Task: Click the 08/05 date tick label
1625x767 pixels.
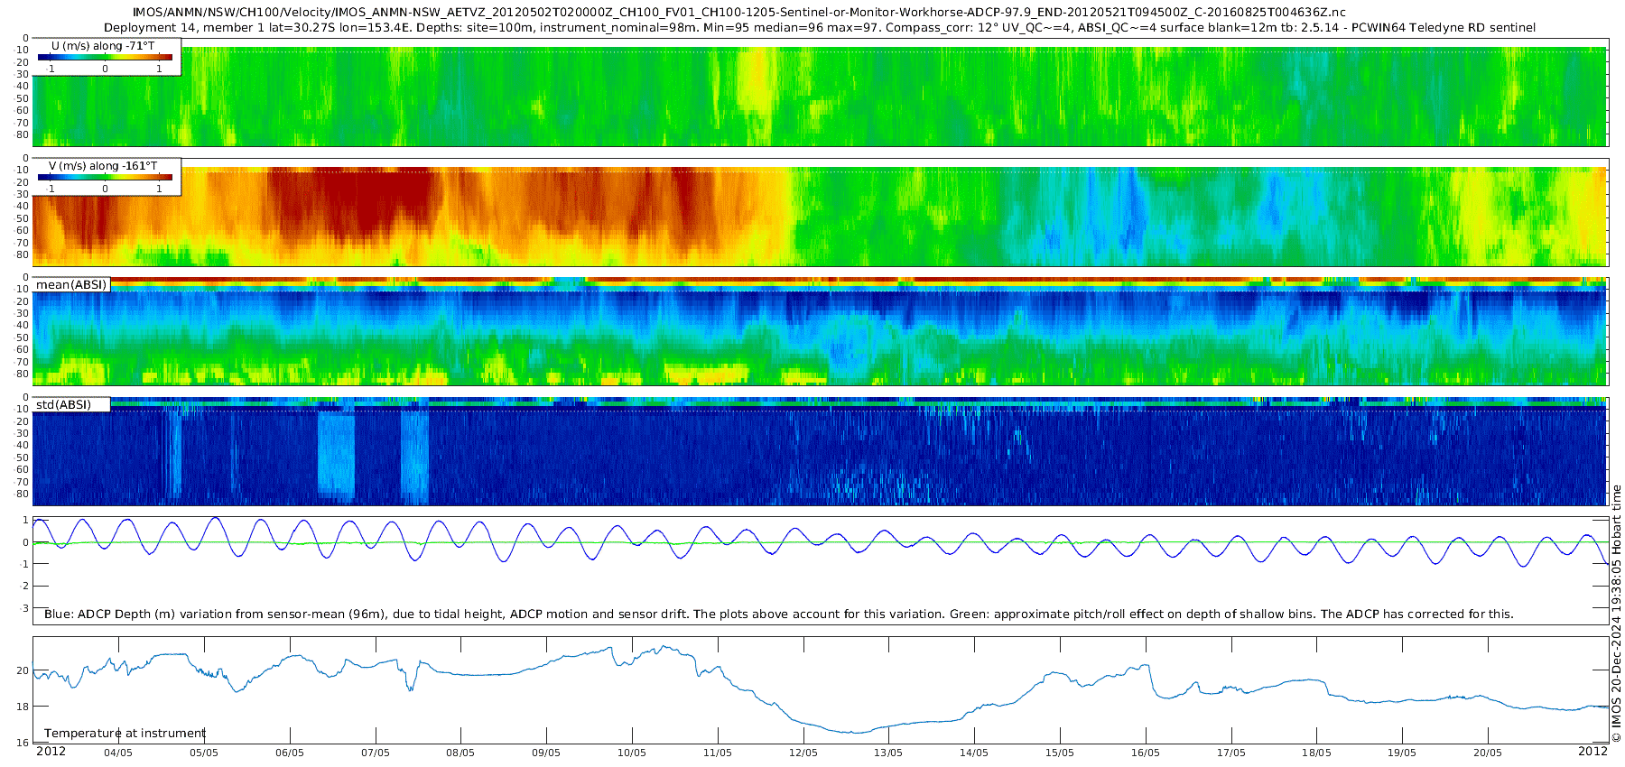Action: pos(460,753)
